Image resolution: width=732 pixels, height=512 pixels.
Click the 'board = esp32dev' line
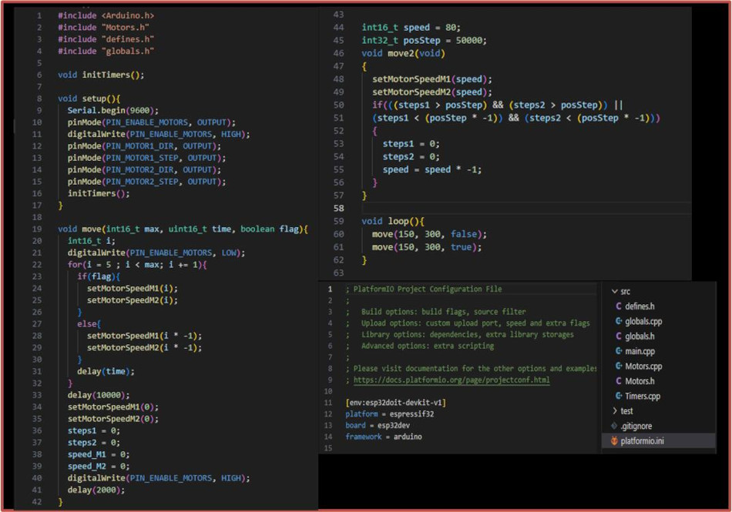point(378,425)
